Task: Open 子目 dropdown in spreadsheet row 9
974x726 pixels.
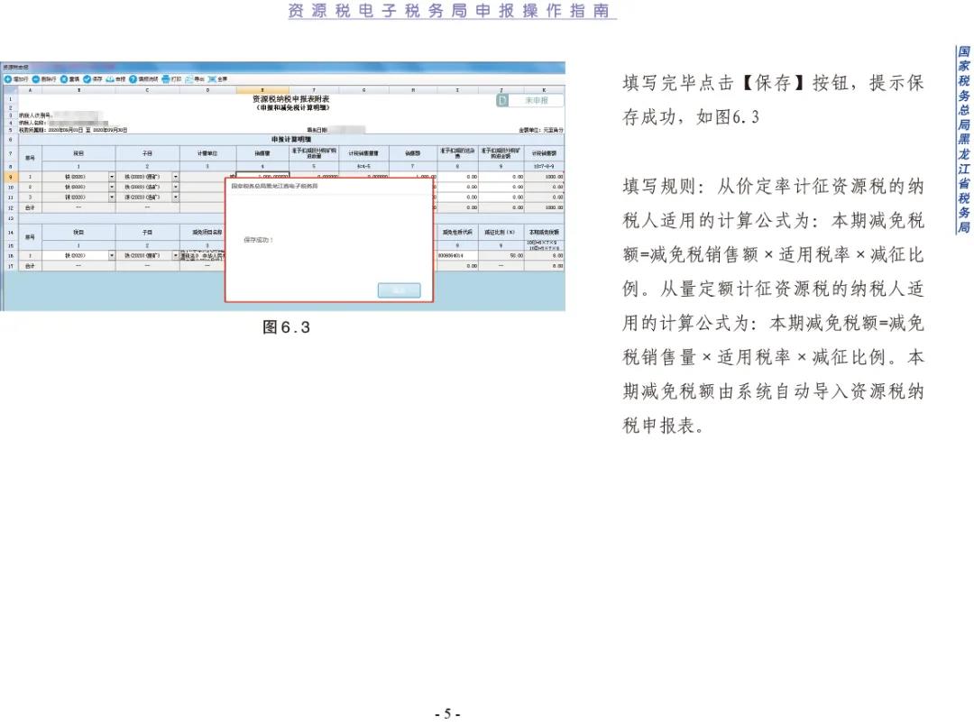Action: coord(176,177)
